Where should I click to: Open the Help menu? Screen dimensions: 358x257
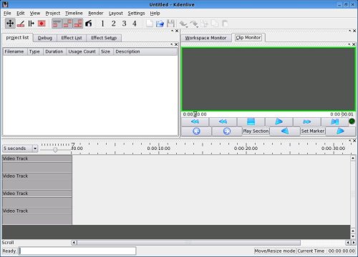tap(155, 13)
